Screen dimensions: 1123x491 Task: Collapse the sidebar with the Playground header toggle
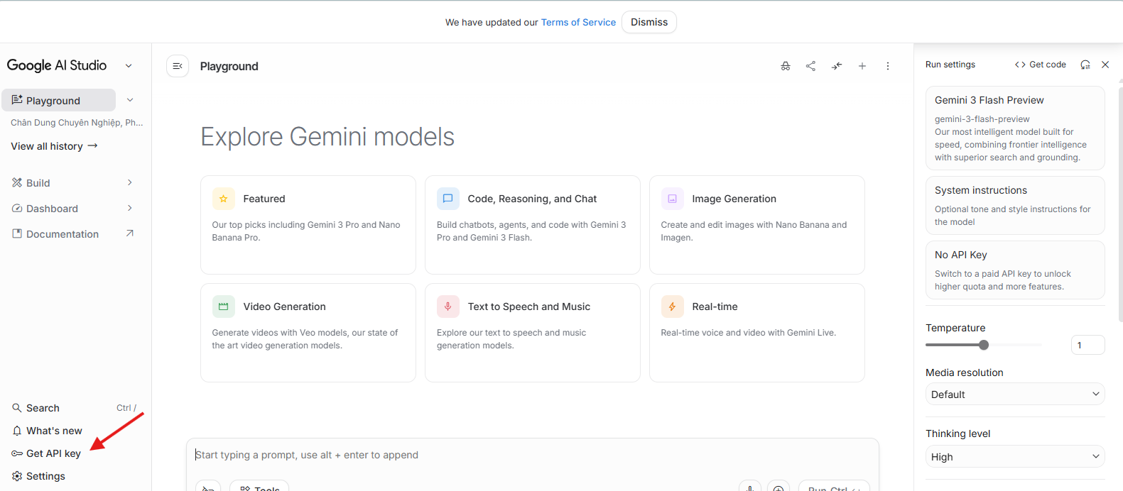coord(178,66)
